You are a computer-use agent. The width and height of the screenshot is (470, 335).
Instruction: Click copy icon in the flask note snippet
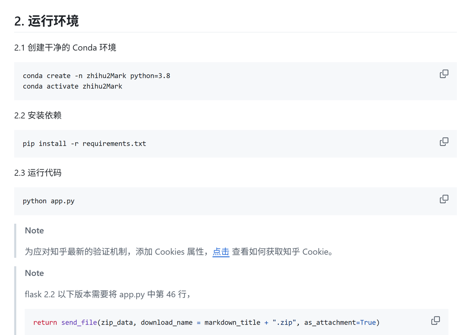point(435,320)
